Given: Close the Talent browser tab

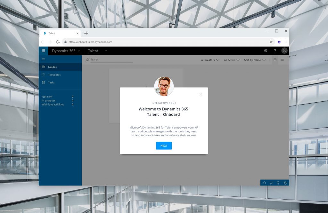Looking at the screenshot, I should tap(78, 33).
